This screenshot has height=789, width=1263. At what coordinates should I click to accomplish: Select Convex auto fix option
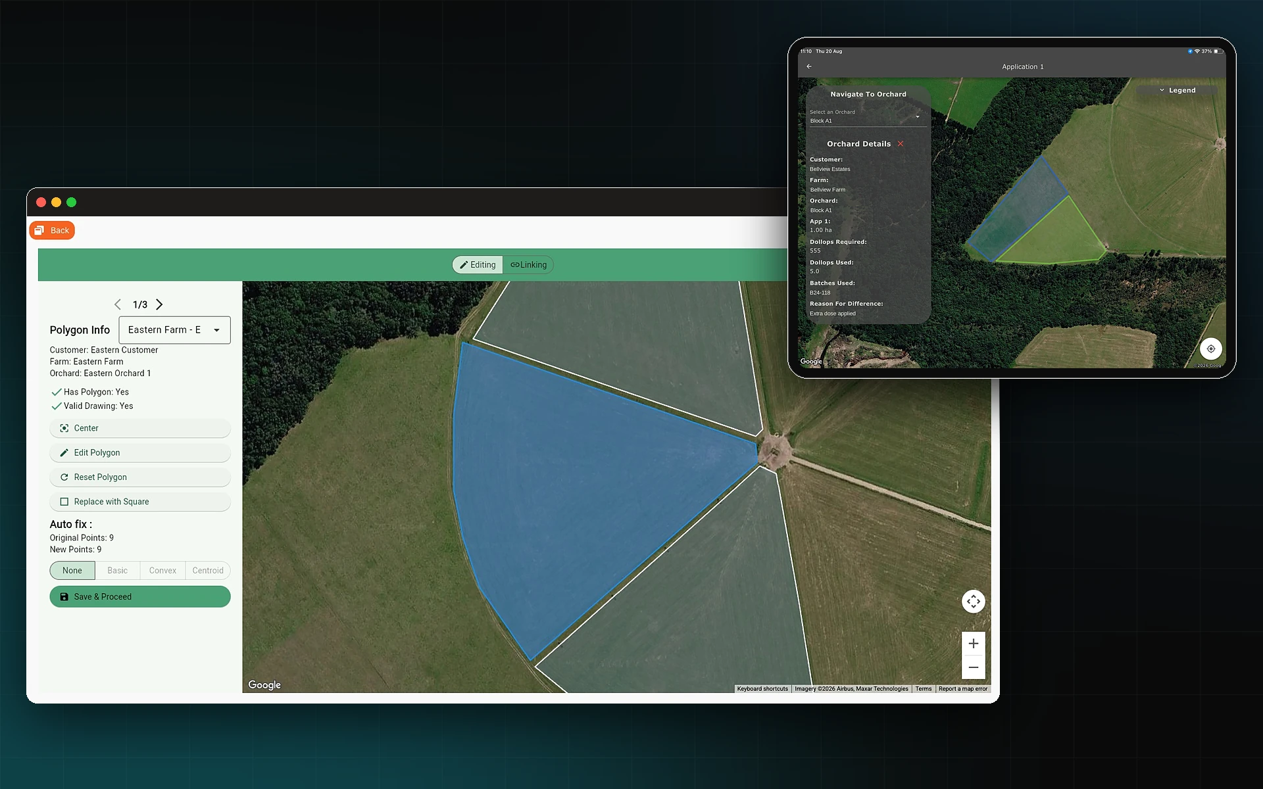pyautogui.click(x=162, y=570)
